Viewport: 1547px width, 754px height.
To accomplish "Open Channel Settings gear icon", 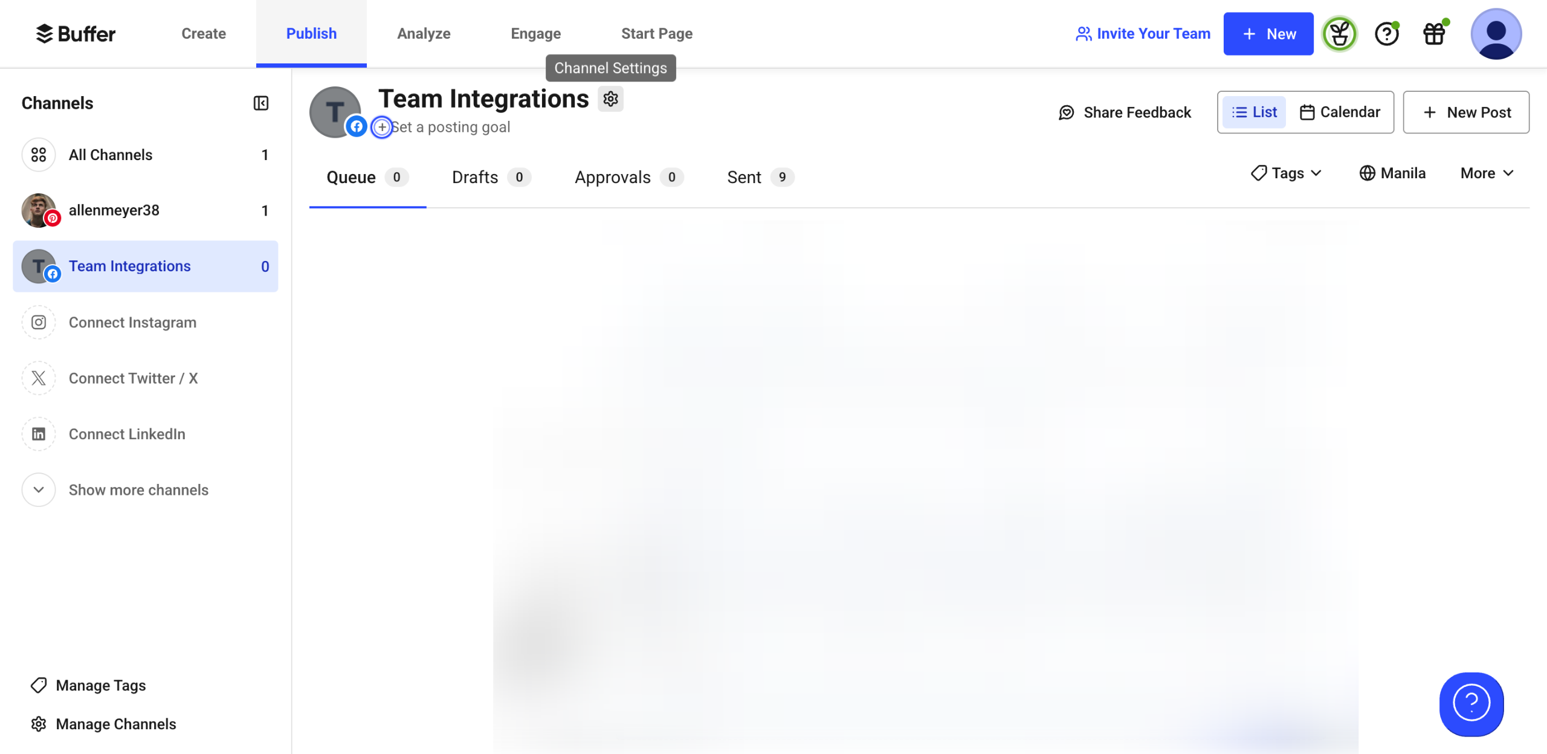I will coord(610,98).
